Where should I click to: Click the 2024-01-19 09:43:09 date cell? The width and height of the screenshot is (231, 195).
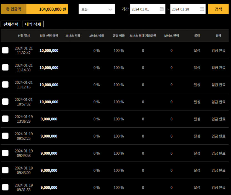[x=24, y=170]
